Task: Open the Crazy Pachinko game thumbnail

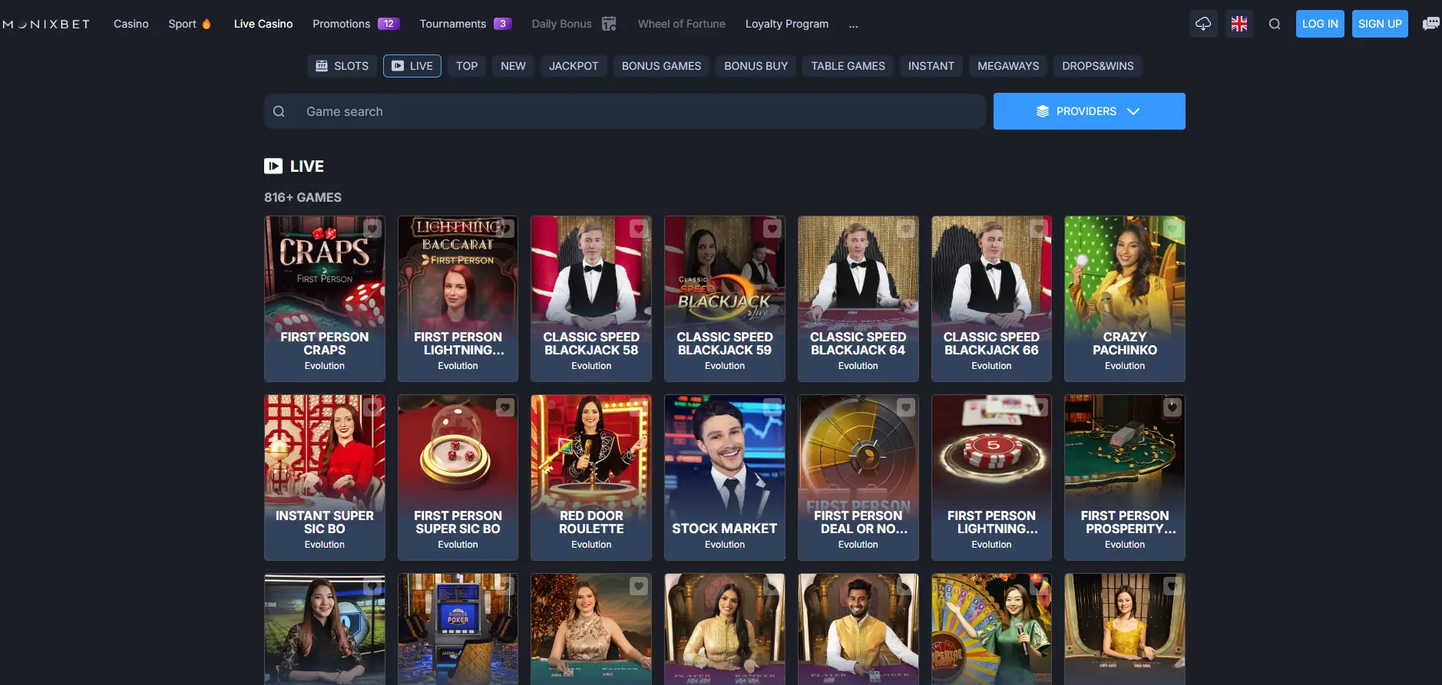Action: [x=1125, y=298]
